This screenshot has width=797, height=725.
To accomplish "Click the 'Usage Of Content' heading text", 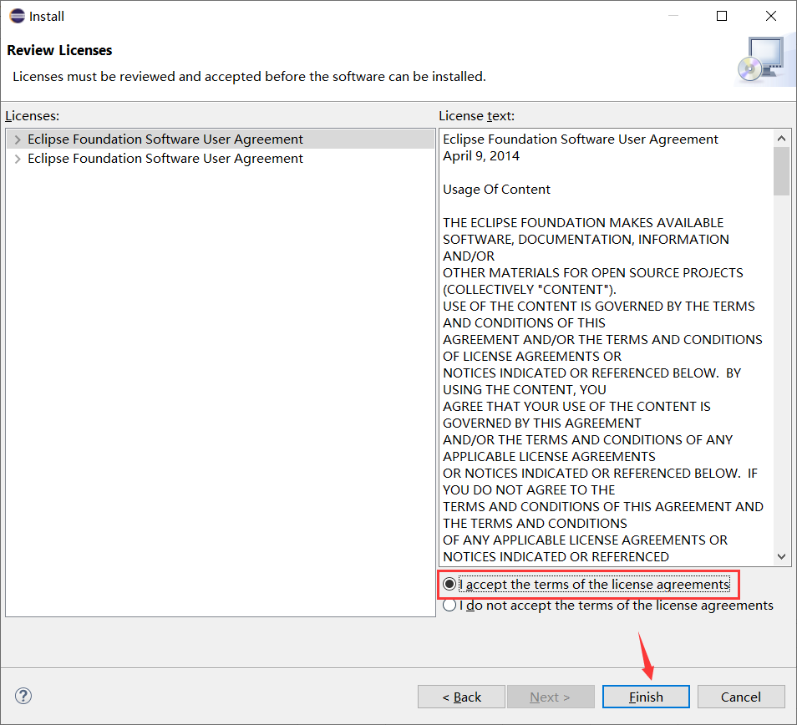I will click(496, 190).
